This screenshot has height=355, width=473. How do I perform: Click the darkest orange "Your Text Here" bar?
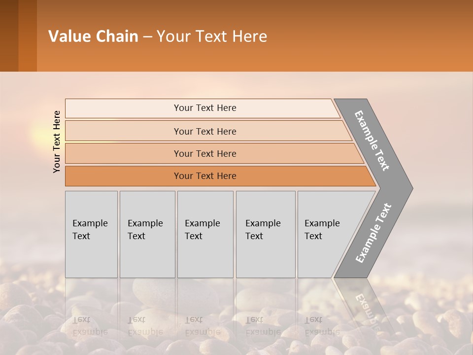pyautogui.click(x=205, y=176)
